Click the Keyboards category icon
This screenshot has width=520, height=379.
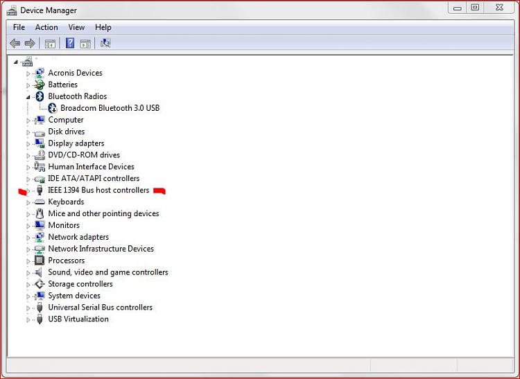point(40,202)
